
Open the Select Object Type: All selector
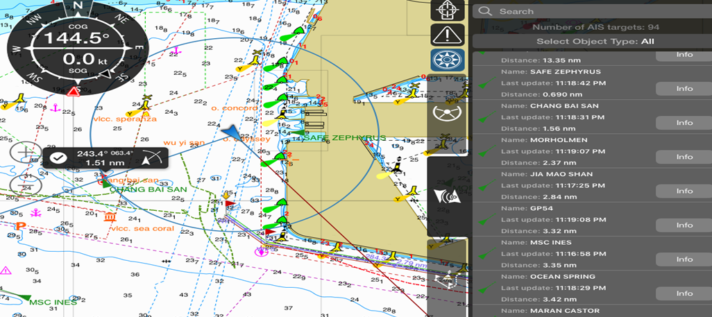(x=592, y=42)
